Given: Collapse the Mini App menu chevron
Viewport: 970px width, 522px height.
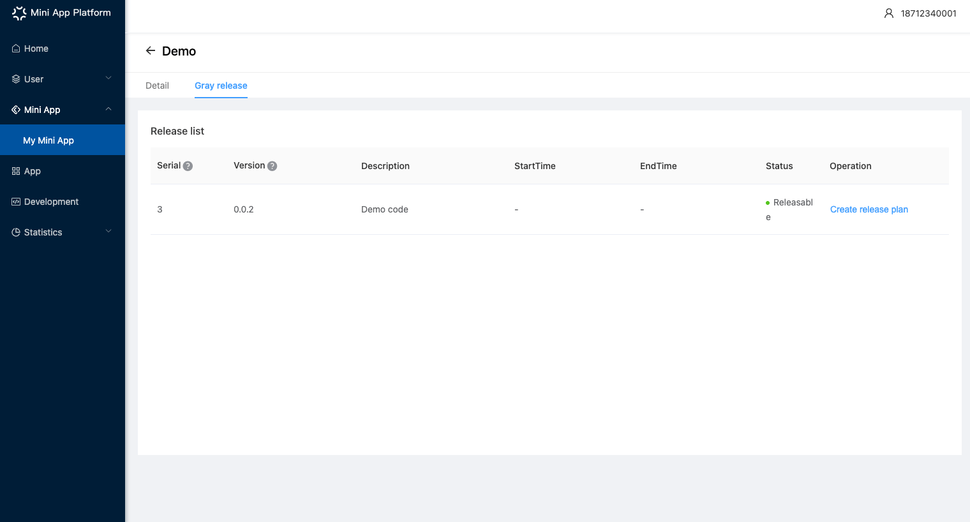Looking at the screenshot, I should tap(108, 109).
